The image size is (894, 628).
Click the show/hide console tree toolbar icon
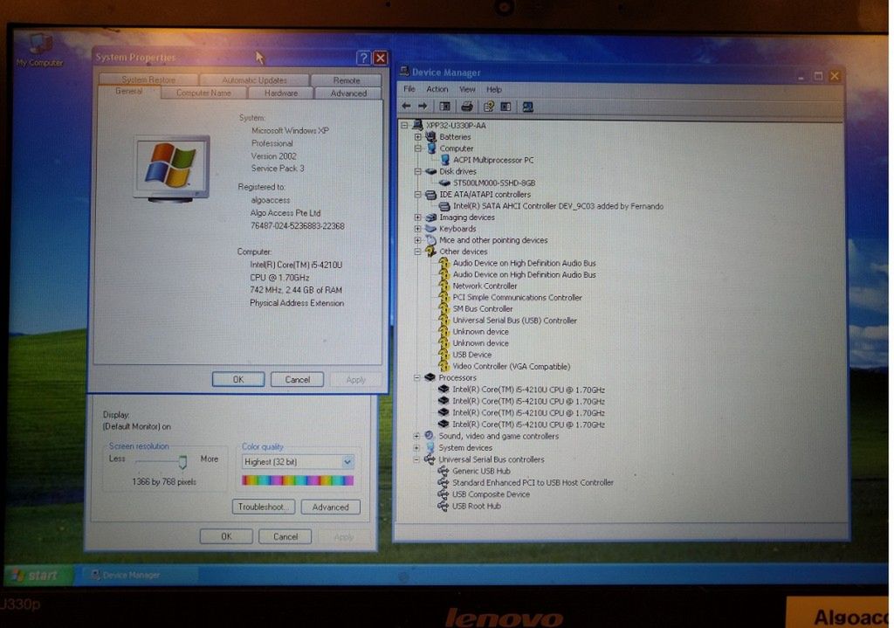click(444, 106)
